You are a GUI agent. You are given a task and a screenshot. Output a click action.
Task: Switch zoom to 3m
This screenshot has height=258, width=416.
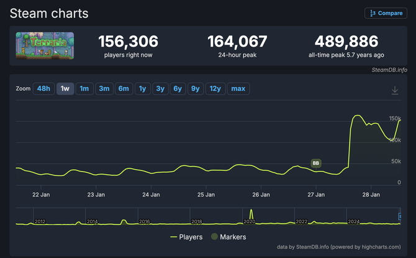coord(104,89)
